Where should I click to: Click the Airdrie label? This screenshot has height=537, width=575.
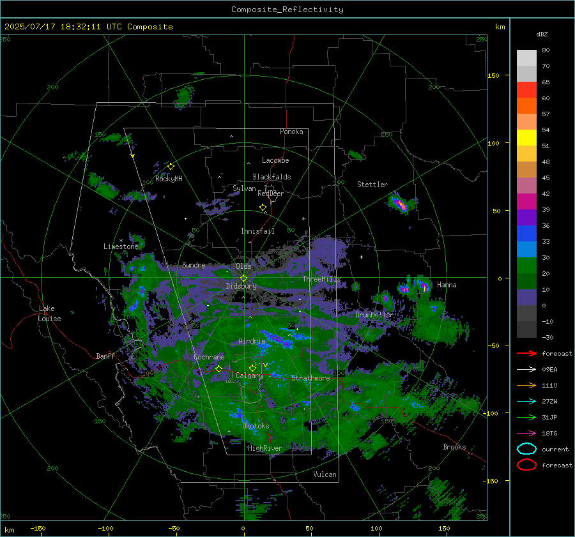pyautogui.click(x=252, y=341)
